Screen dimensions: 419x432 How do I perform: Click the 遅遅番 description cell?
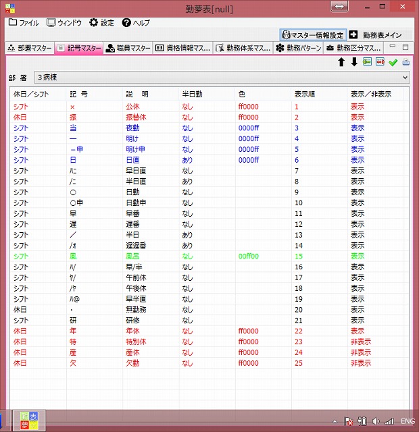136,246
